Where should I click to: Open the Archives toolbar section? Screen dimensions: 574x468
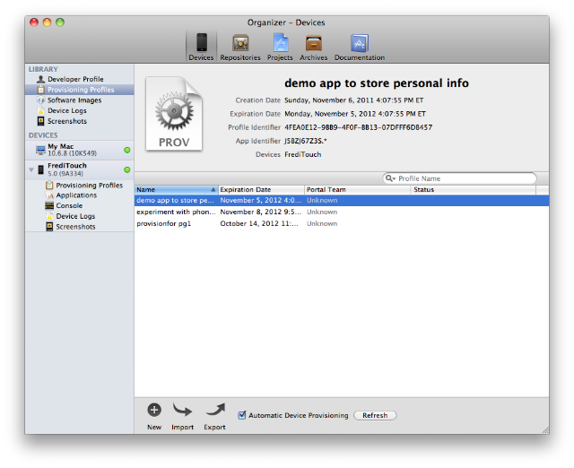point(314,47)
